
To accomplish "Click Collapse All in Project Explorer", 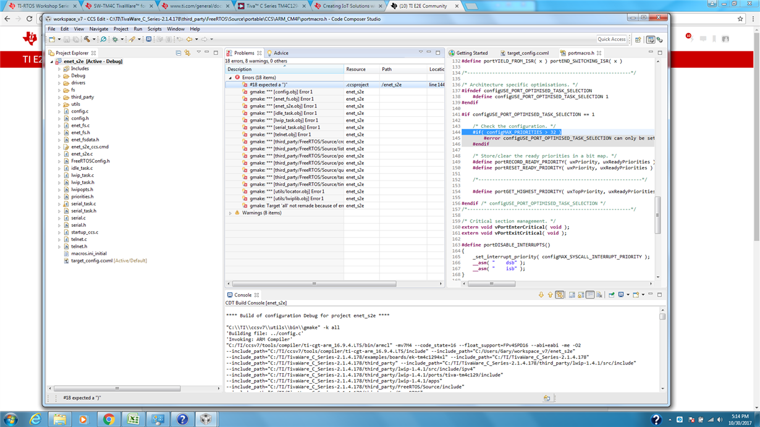I will pos(179,53).
